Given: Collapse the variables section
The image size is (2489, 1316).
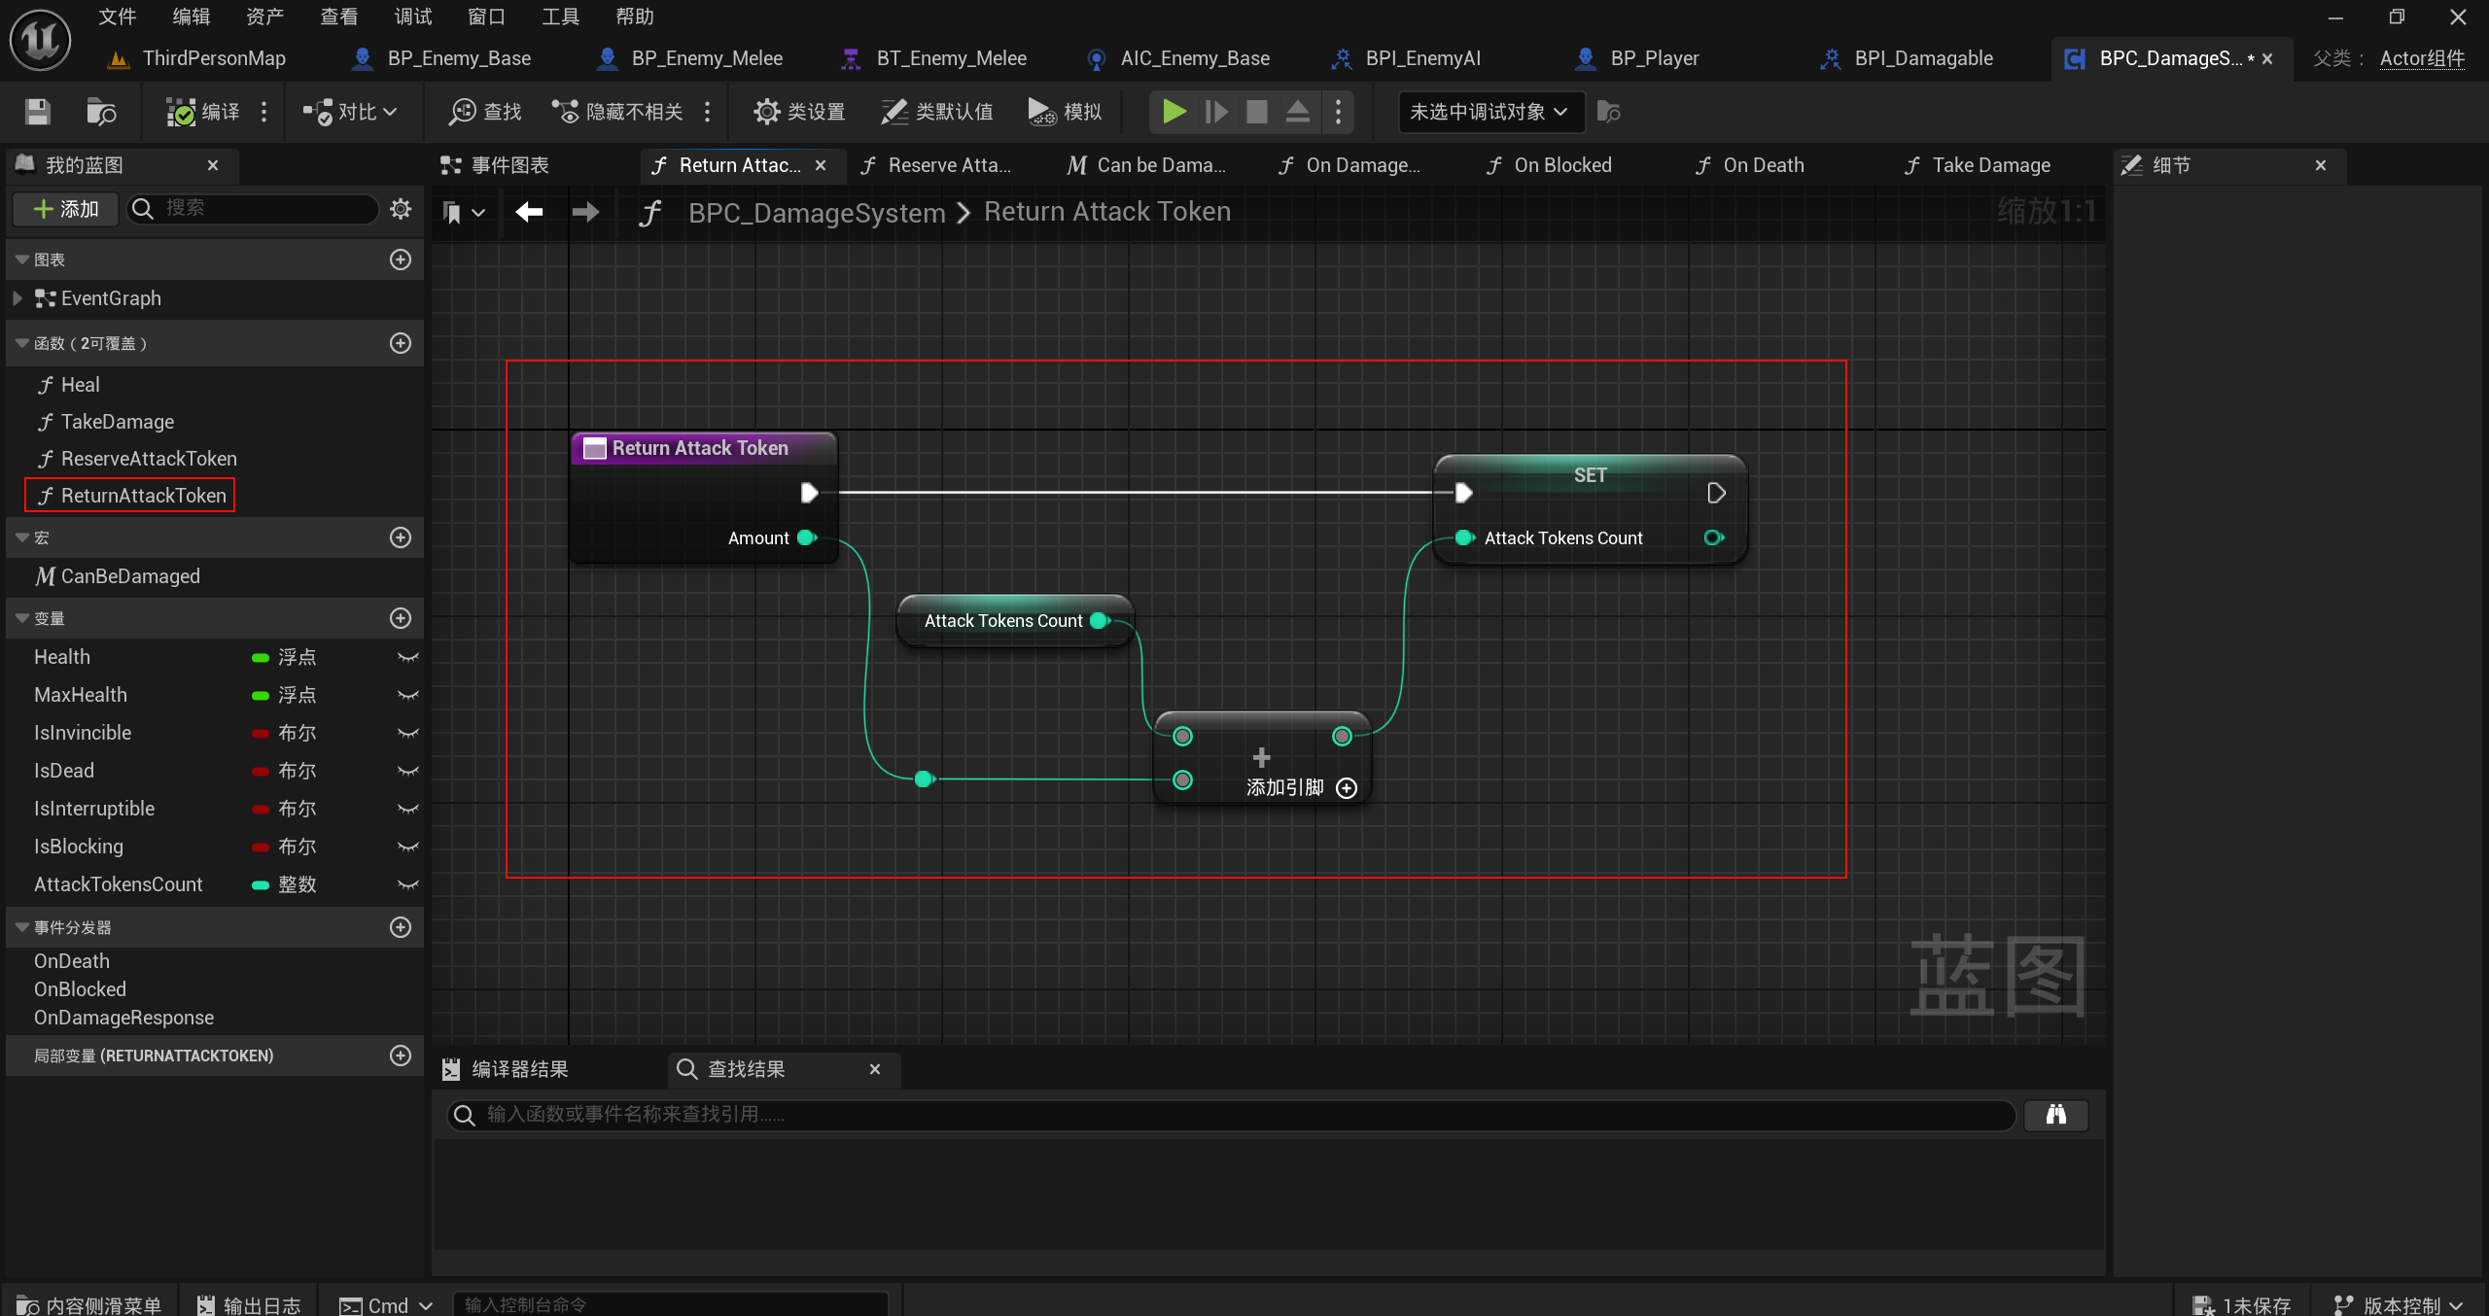Looking at the screenshot, I should click(x=22, y=618).
